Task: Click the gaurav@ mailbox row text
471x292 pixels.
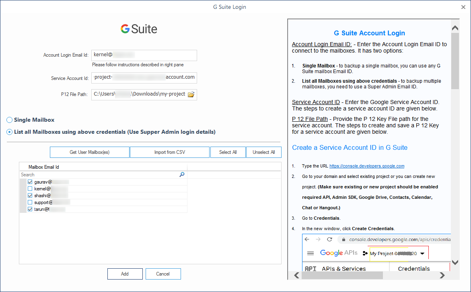Action: click(43, 182)
